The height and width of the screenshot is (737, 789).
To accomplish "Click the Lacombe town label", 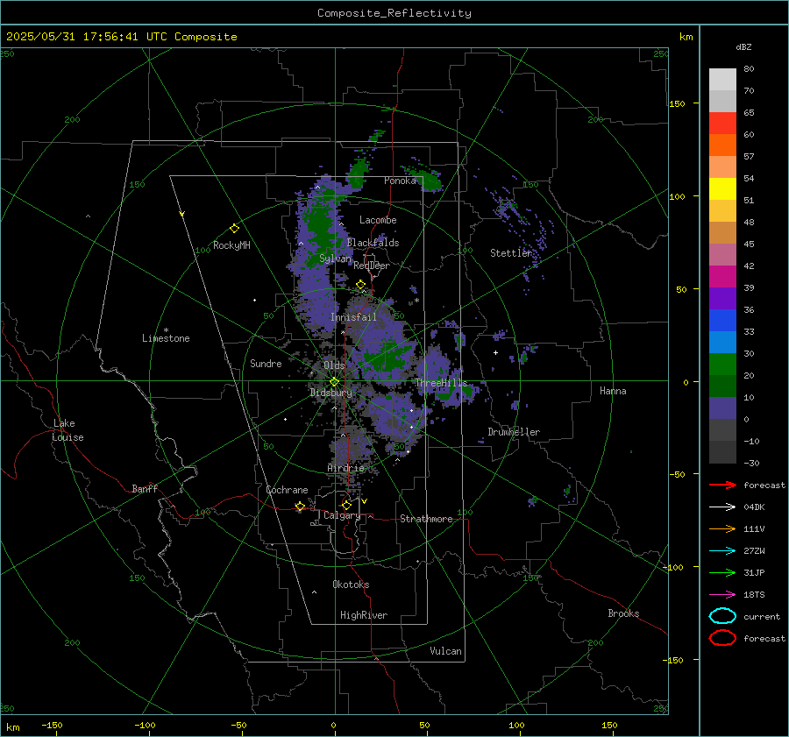I will [378, 220].
